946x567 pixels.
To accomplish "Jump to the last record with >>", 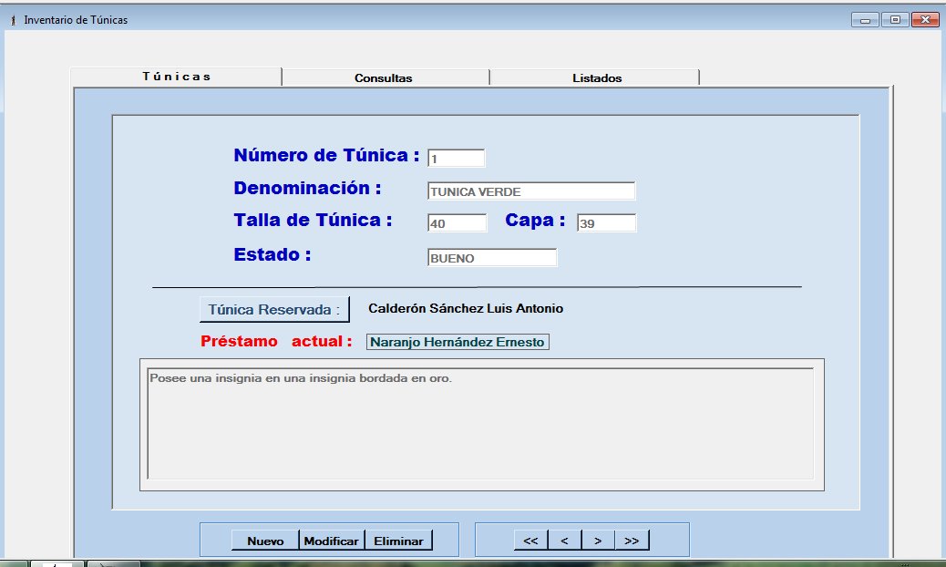I will 632,541.
